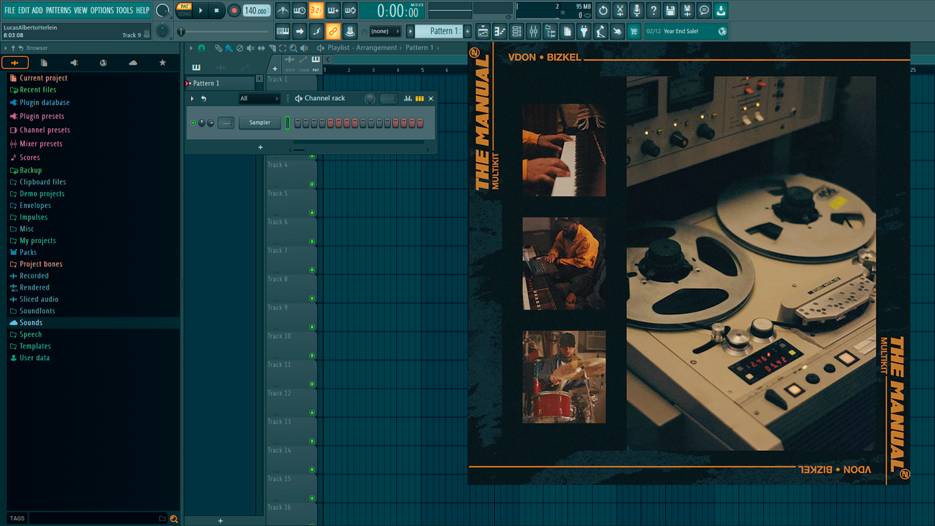
Task: Click the song position slider
Action: (x=225, y=32)
